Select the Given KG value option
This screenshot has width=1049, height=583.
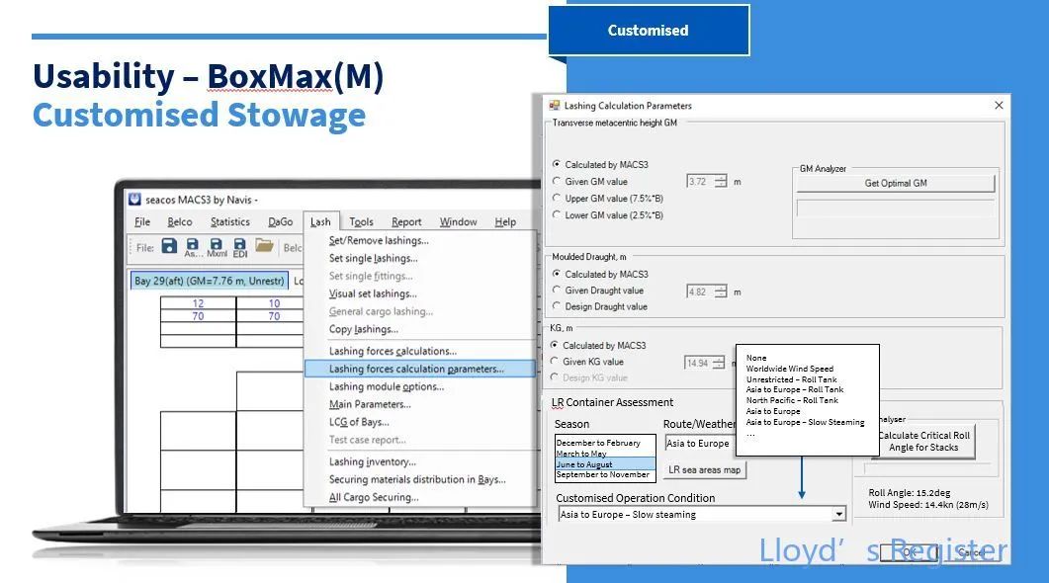point(554,361)
